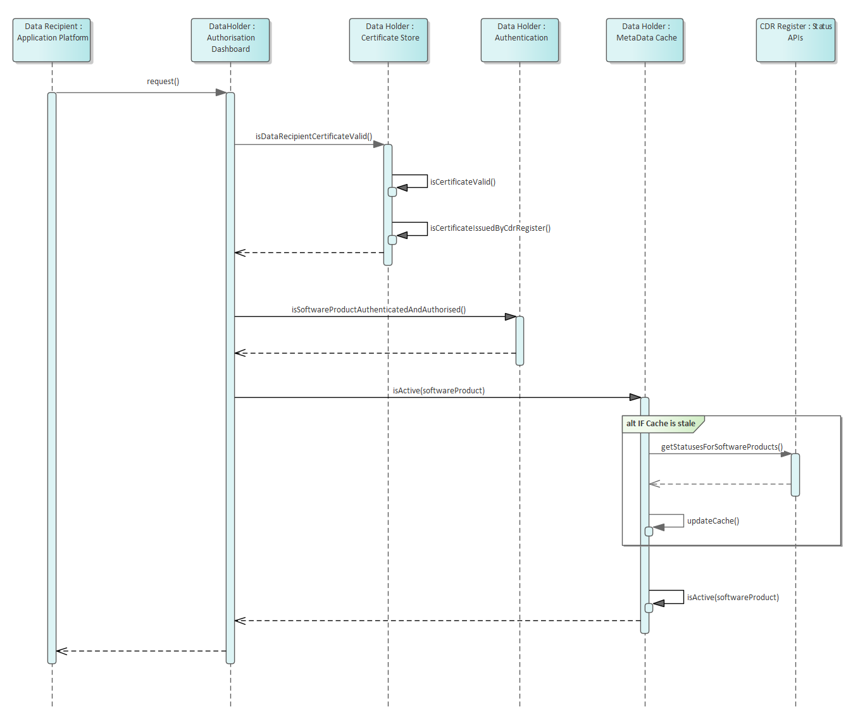This screenshot has width=865, height=719.
Task: Click the Data Holder Authentication lifeline box
Action: pos(520,40)
